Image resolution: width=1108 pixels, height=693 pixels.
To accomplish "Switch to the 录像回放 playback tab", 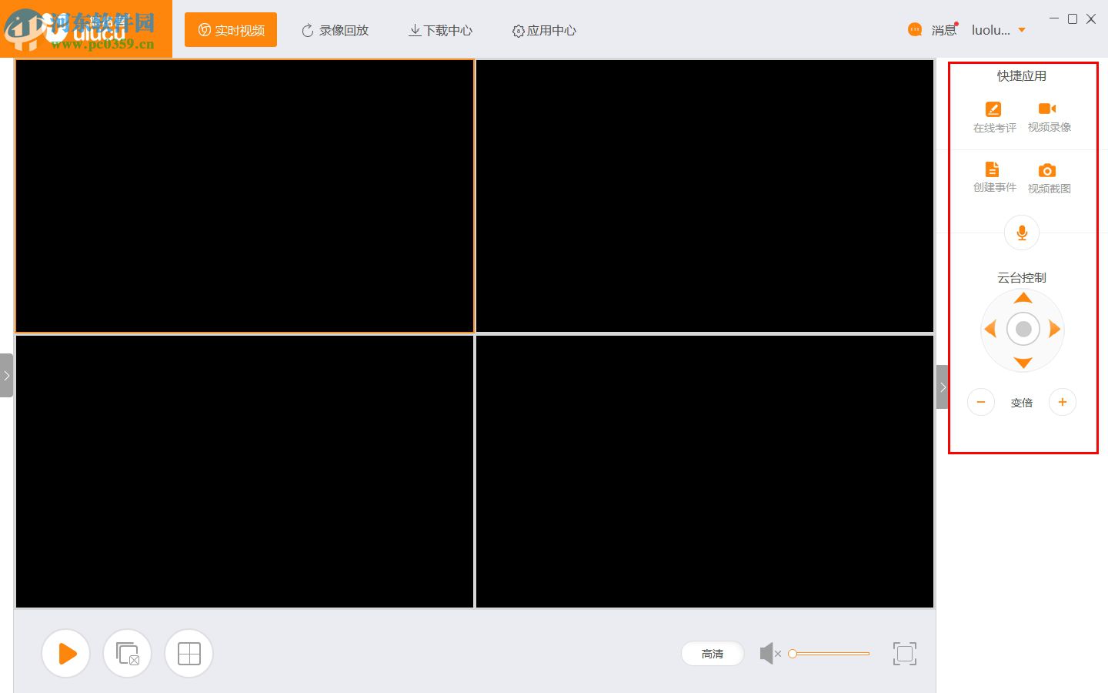I will click(x=335, y=30).
